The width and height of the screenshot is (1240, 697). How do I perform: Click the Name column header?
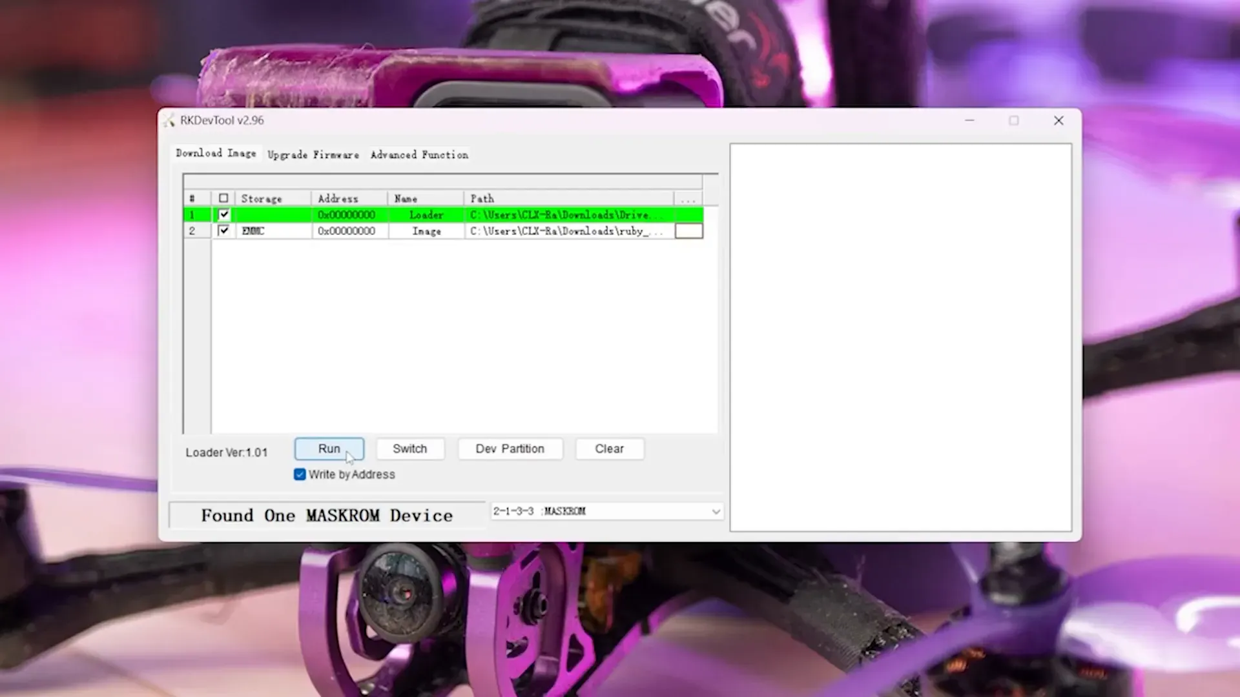point(426,198)
